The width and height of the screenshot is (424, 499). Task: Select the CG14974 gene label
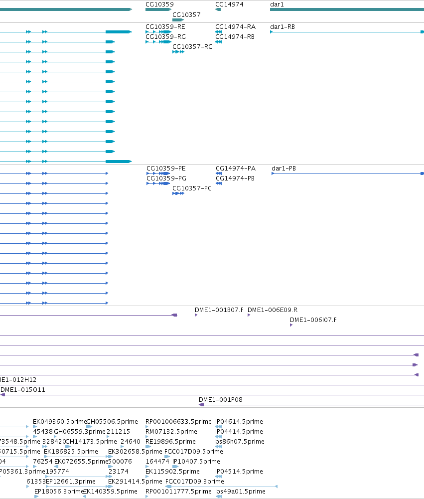point(229,4)
